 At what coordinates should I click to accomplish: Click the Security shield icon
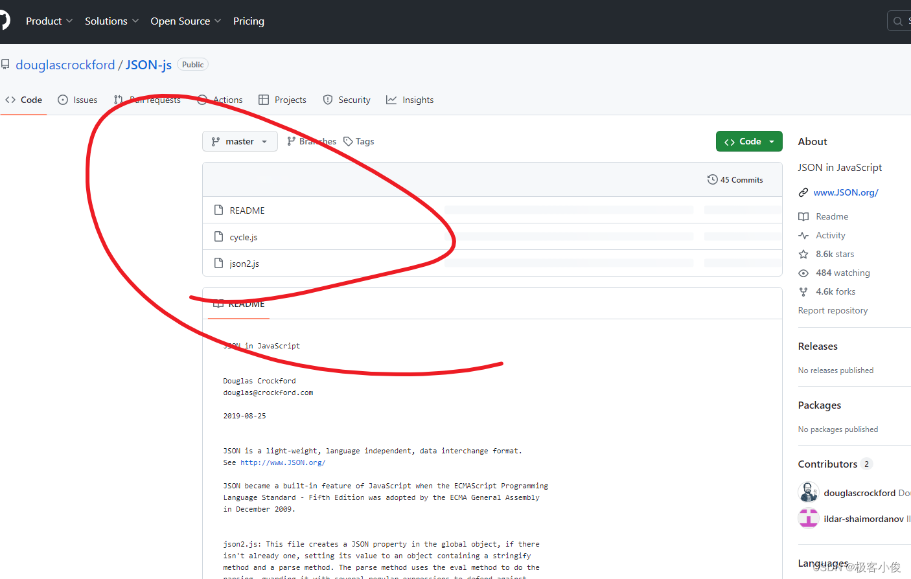coord(328,100)
